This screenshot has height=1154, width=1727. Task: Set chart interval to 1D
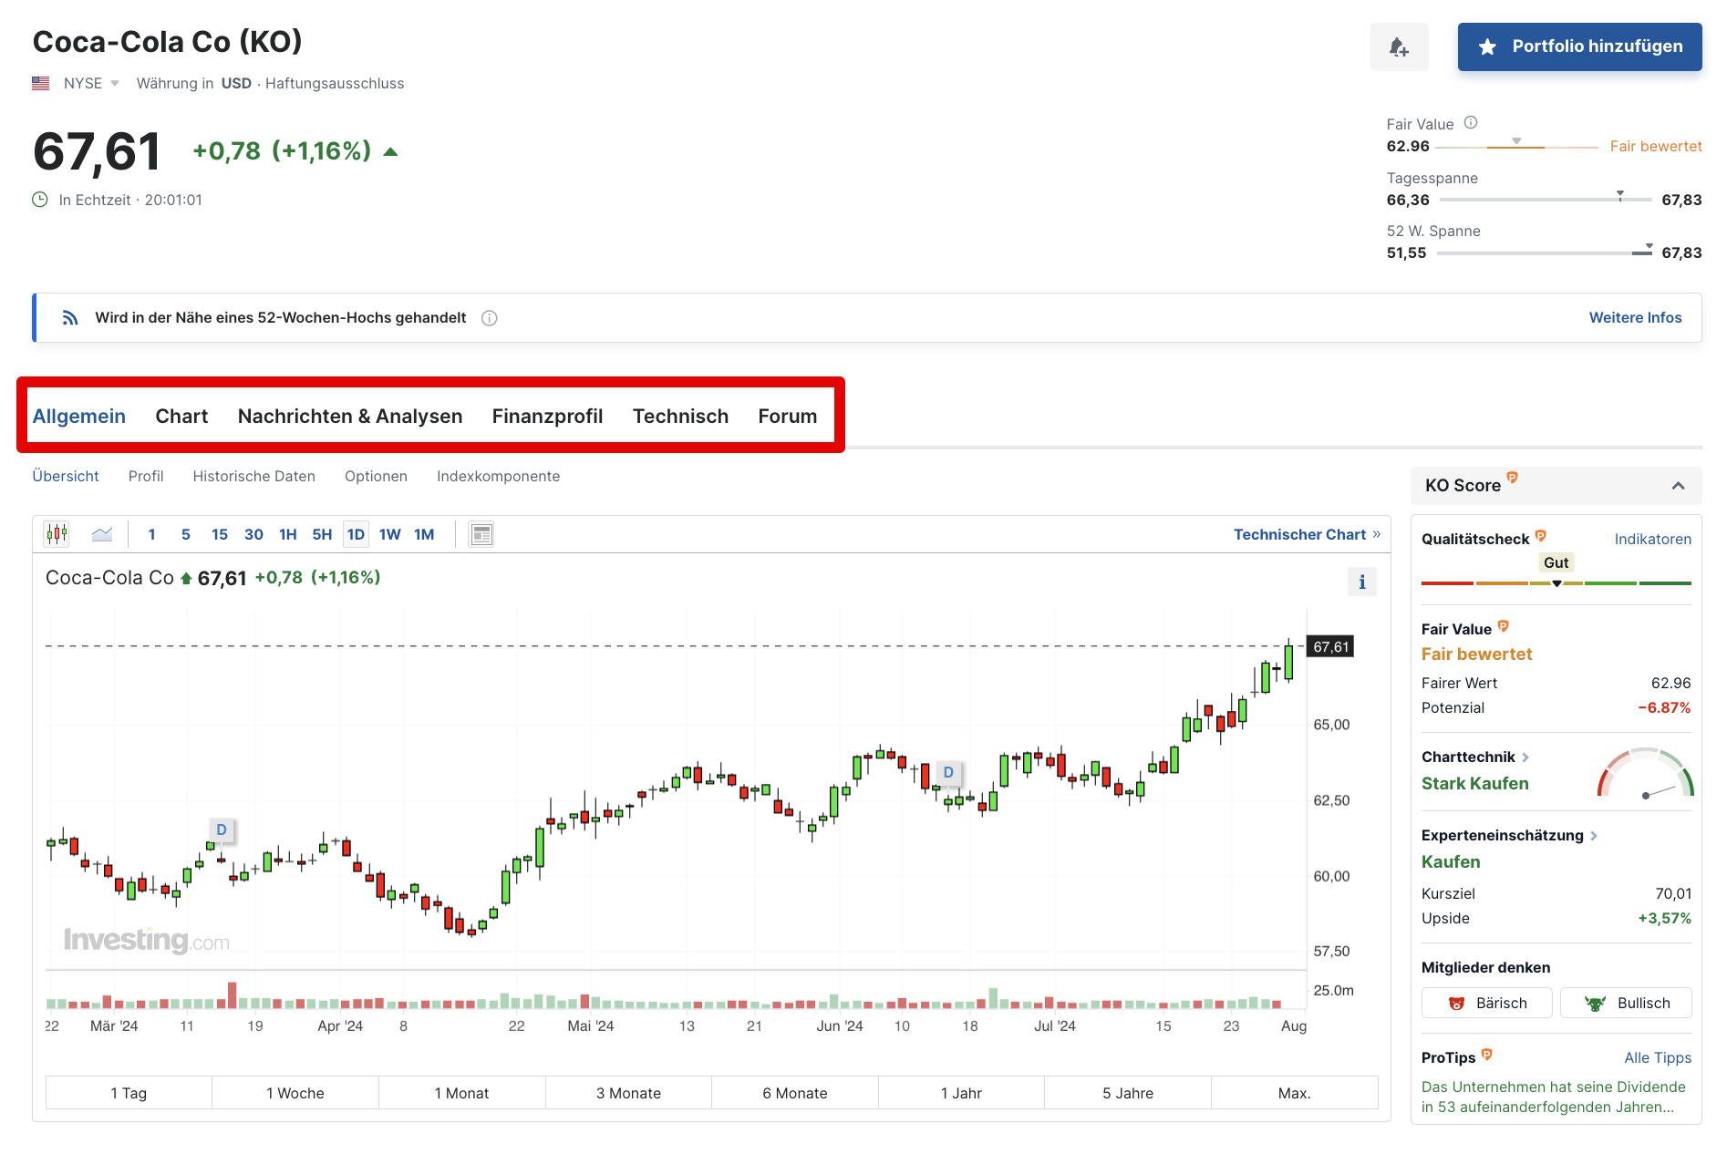(356, 534)
